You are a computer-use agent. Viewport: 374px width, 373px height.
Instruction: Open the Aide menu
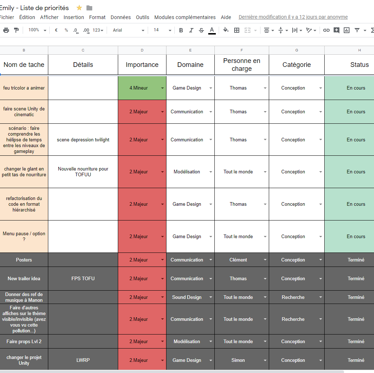(226, 17)
